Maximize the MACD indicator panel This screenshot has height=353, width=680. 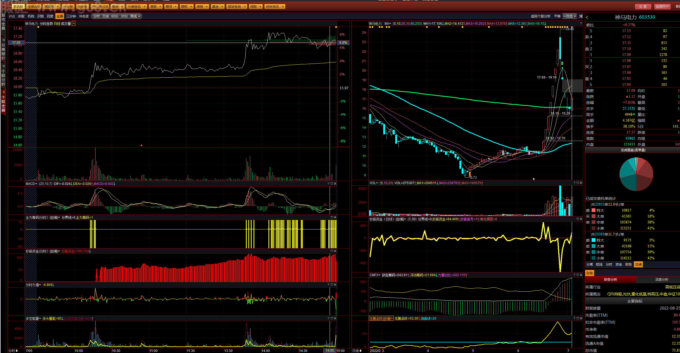(332, 184)
